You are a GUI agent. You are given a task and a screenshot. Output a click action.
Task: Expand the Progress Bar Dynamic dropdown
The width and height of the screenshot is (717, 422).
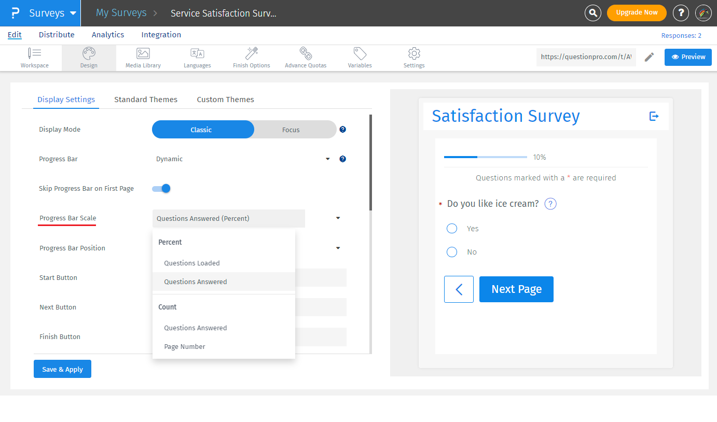point(327,159)
